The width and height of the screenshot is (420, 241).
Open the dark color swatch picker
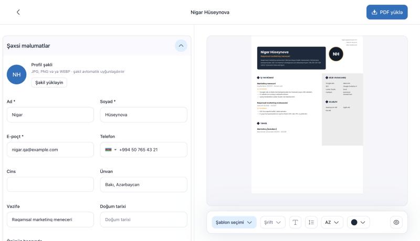(359, 222)
